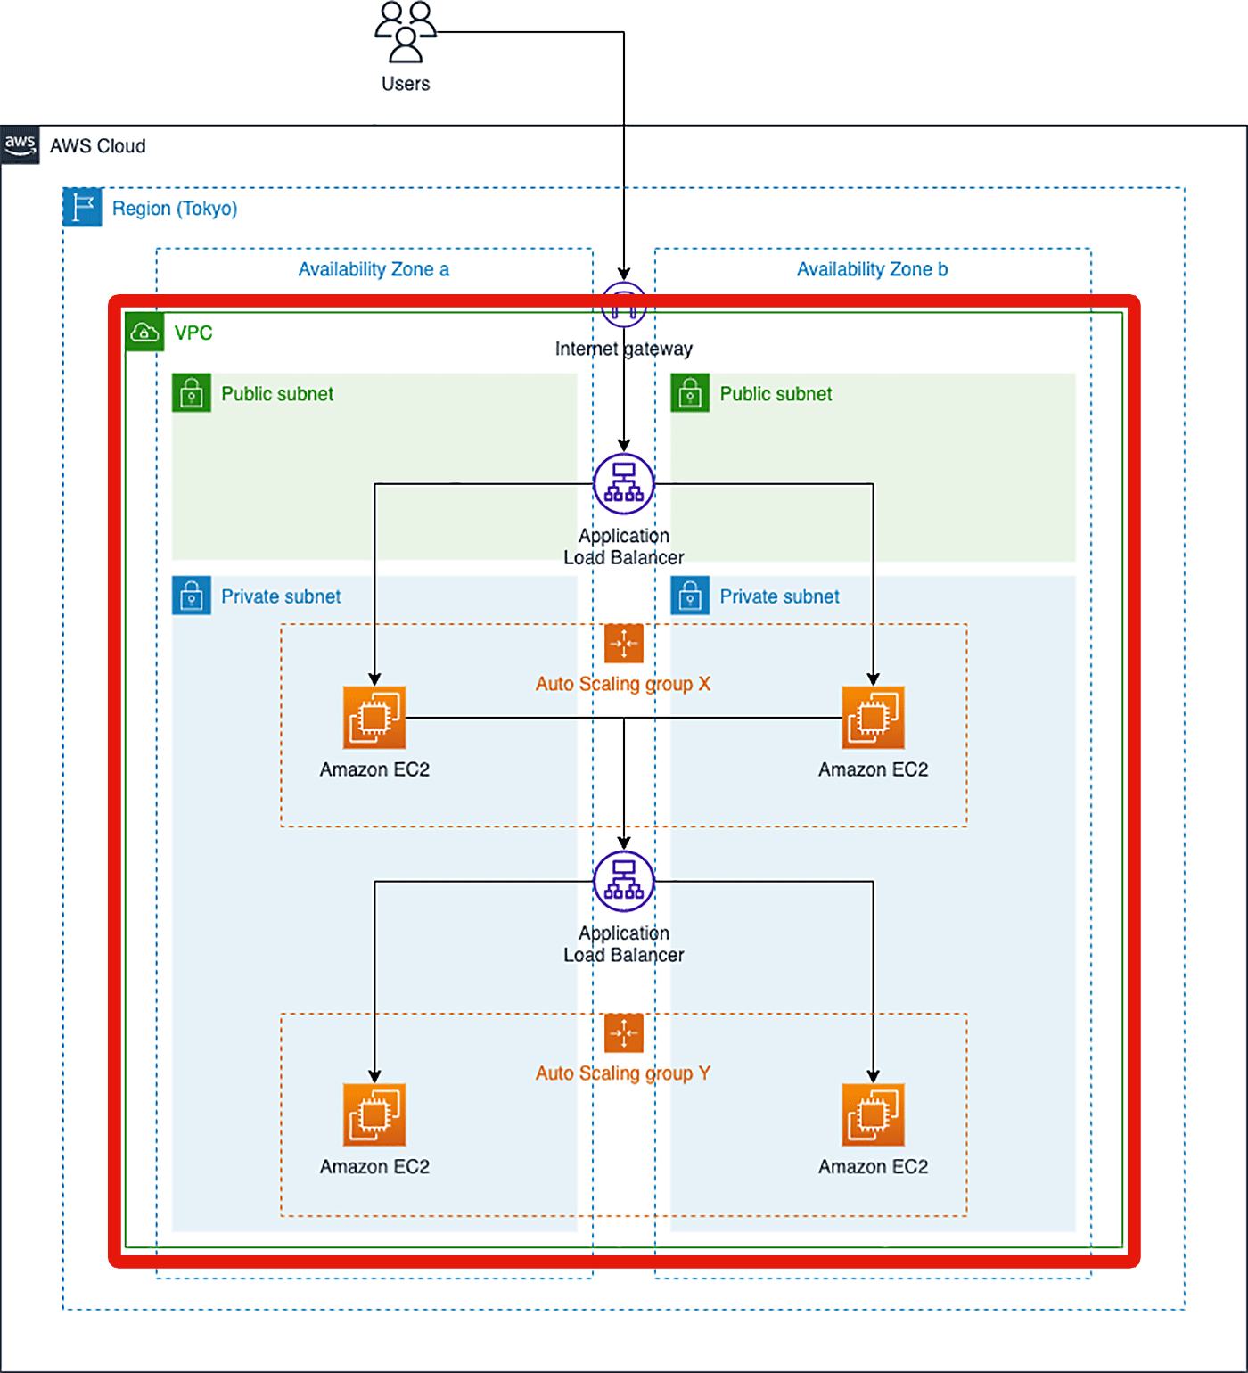Select the EC2 icon in group X, Zone b
The width and height of the screenshot is (1248, 1373).
874,718
